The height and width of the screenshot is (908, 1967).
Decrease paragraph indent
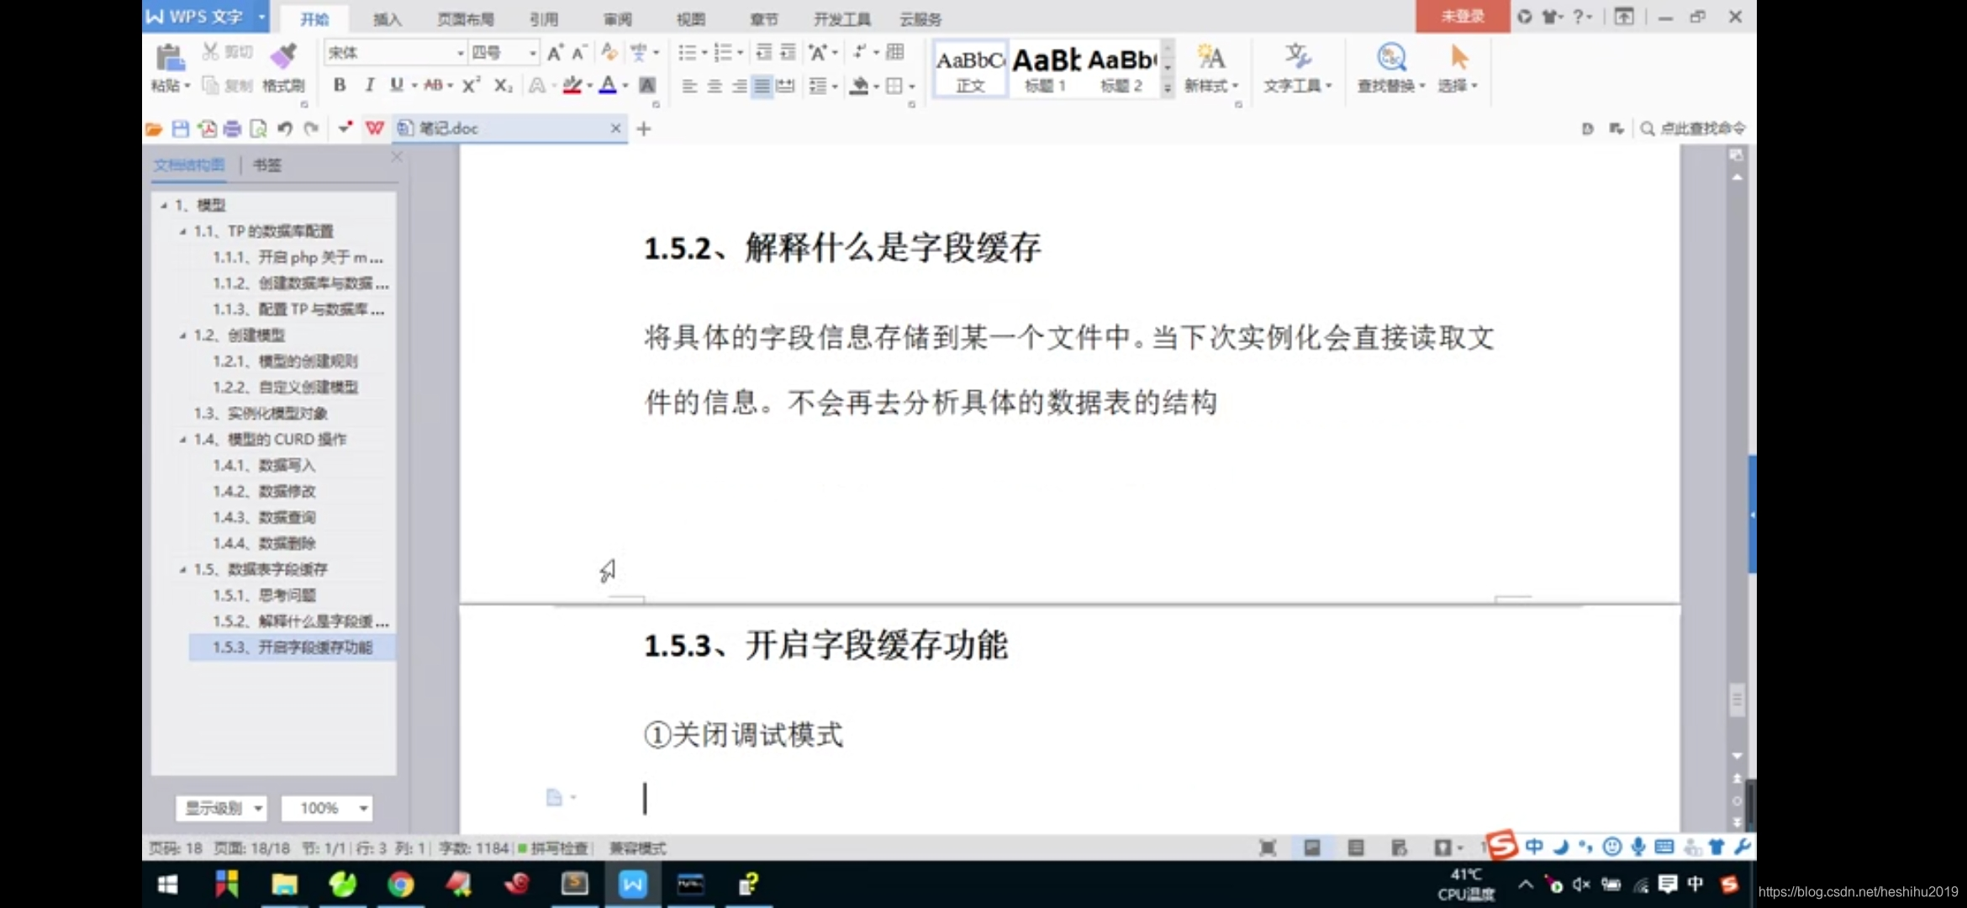pos(763,53)
